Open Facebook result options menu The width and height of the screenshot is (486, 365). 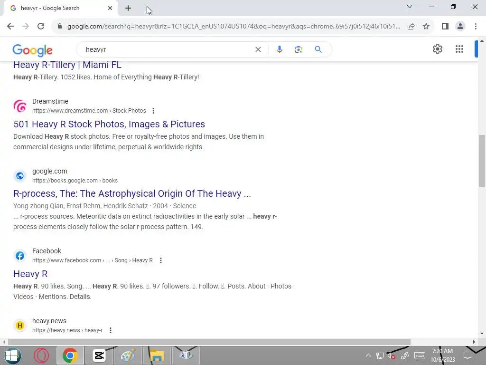point(160,260)
